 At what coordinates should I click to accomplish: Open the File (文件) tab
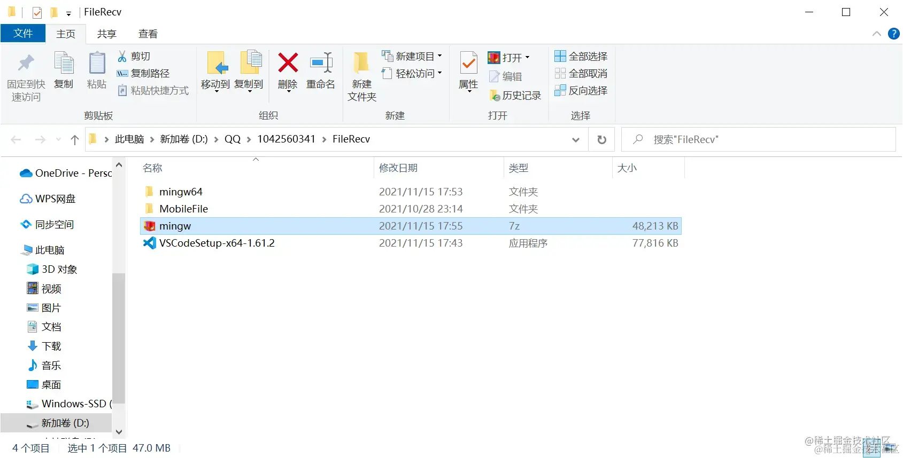[24, 33]
